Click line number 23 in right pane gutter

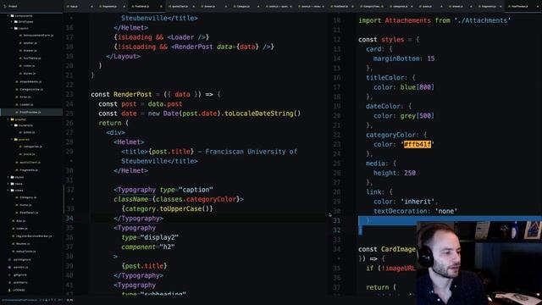pyautogui.click(x=337, y=144)
